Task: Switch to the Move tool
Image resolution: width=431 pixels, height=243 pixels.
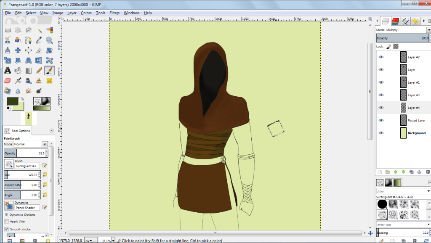Action: 18,50
